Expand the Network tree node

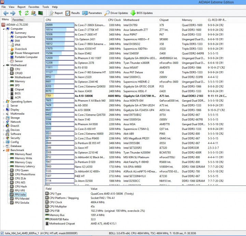point(4,122)
